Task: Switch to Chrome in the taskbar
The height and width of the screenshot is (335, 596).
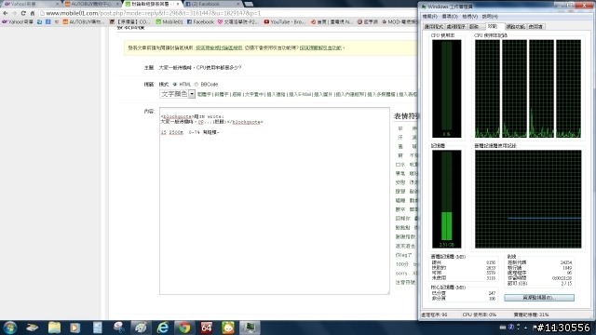Action: (x=184, y=328)
